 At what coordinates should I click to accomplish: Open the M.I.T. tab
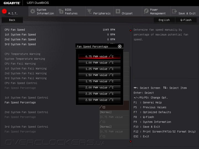click(14, 11)
